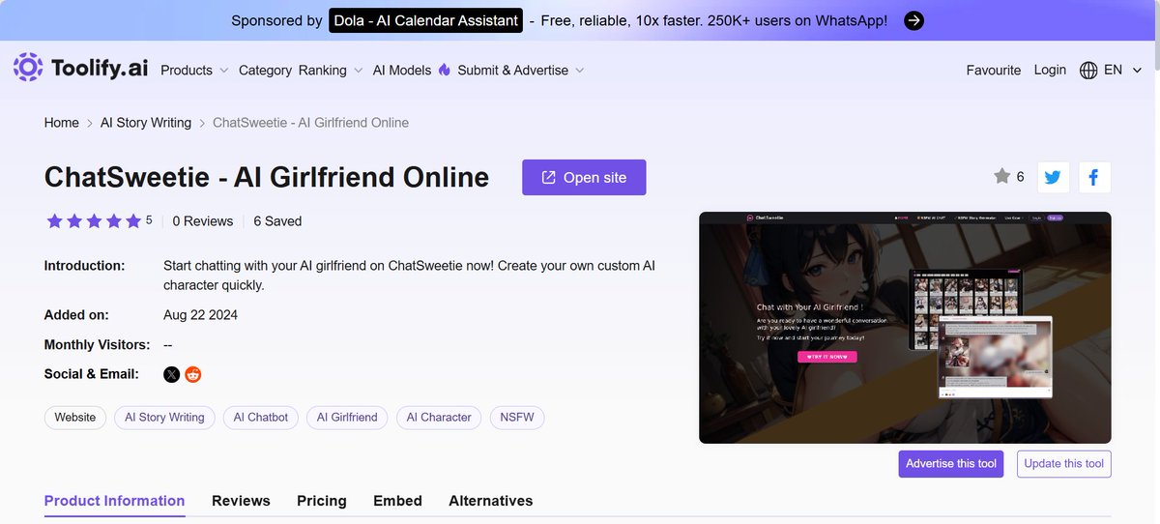Click the Login link

click(1050, 71)
